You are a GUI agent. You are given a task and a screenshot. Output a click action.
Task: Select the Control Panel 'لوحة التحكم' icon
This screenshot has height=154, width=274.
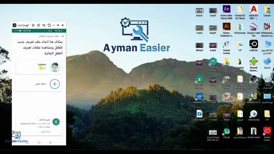point(267,98)
